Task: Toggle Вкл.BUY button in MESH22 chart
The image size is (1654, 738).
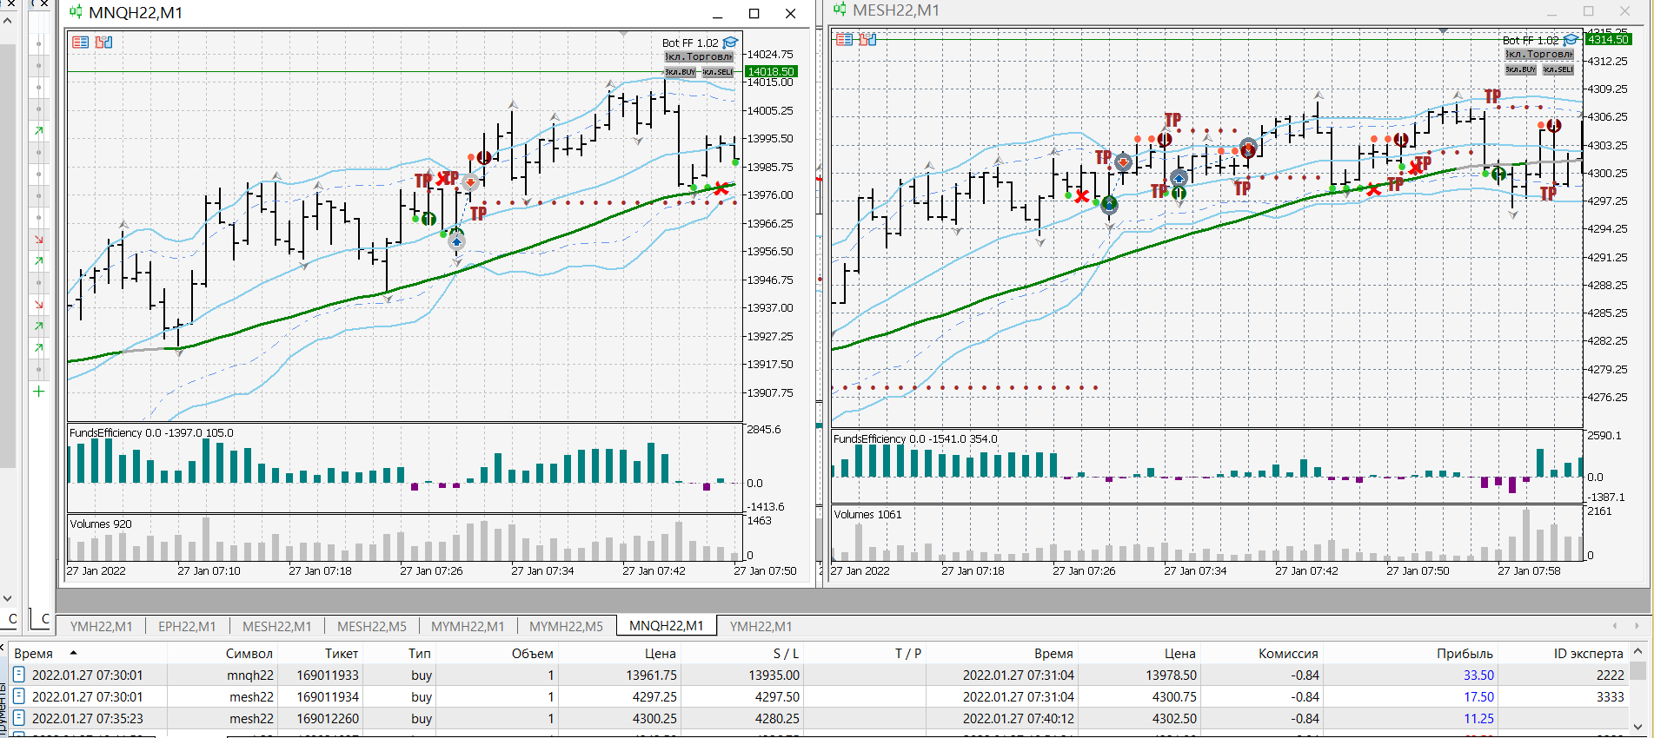Action: pos(1520,69)
